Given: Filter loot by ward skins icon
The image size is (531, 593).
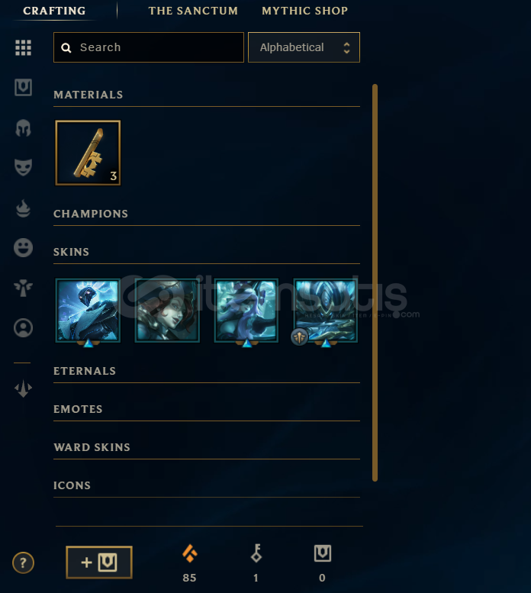Looking at the screenshot, I should tap(23, 288).
